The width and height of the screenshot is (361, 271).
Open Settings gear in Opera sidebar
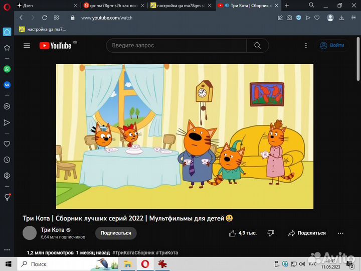[7, 176]
